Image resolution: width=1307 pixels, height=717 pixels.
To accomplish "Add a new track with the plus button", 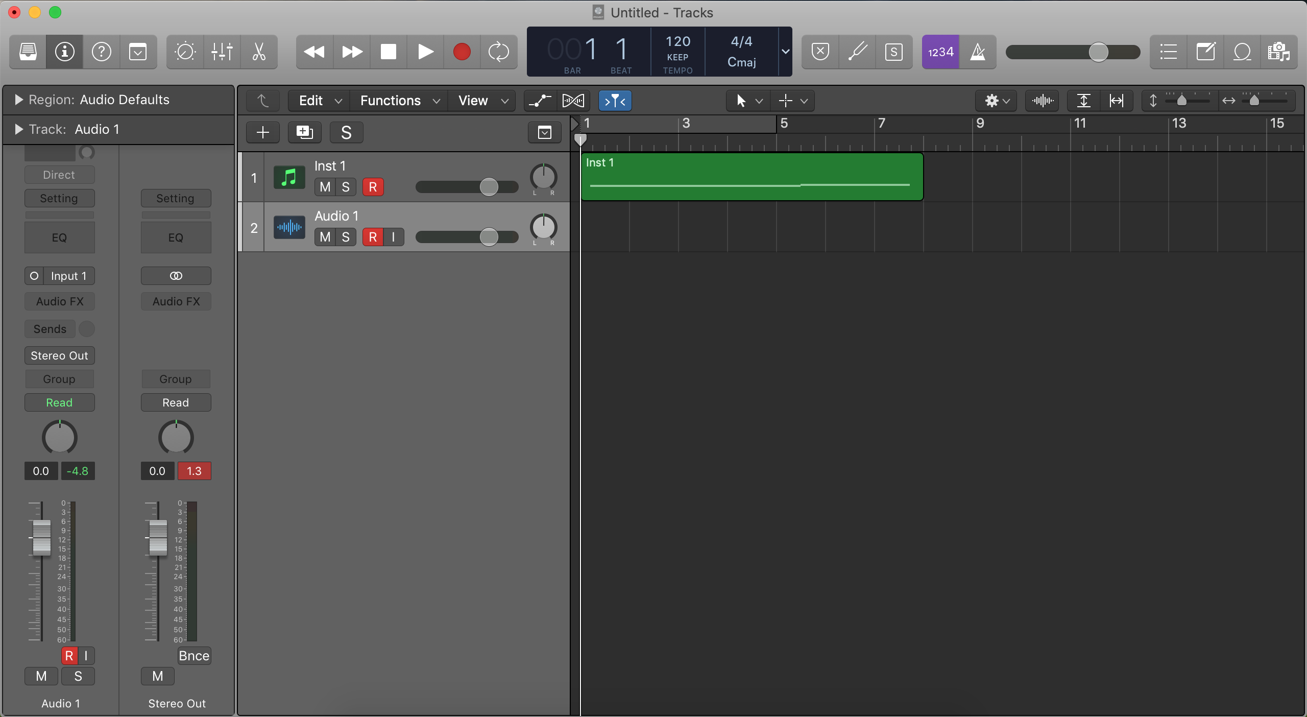I will click(263, 132).
